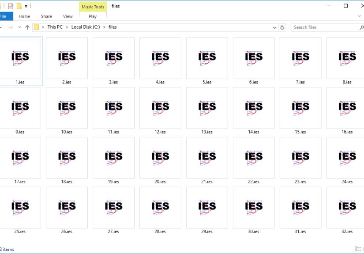Click This PC in address path

pos(55,27)
